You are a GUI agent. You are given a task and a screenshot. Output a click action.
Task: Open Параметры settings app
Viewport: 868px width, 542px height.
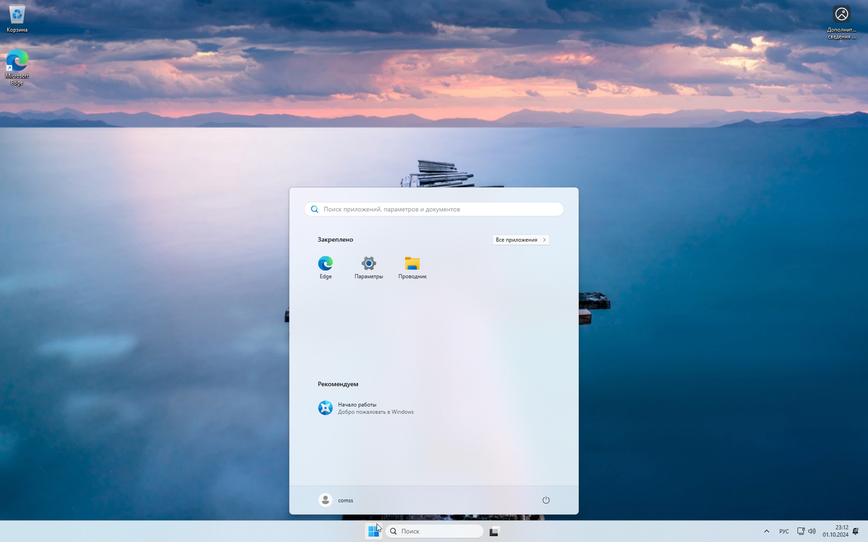pos(369,267)
